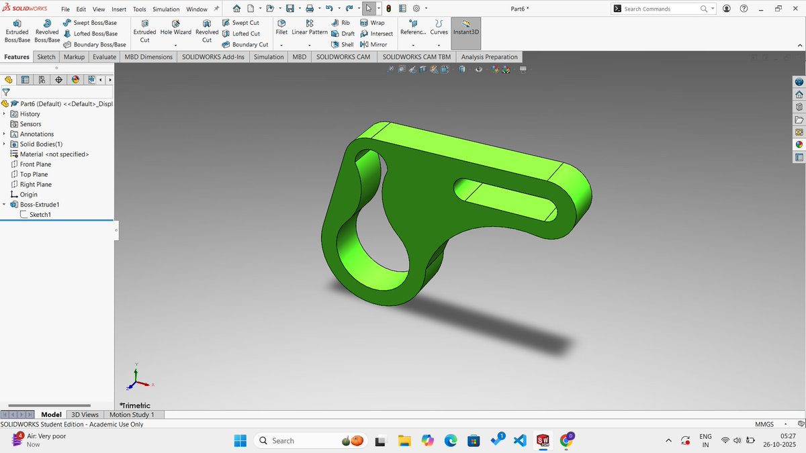
Task: Click the Rebuild traffic light icon
Action: [x=389, y=9]
